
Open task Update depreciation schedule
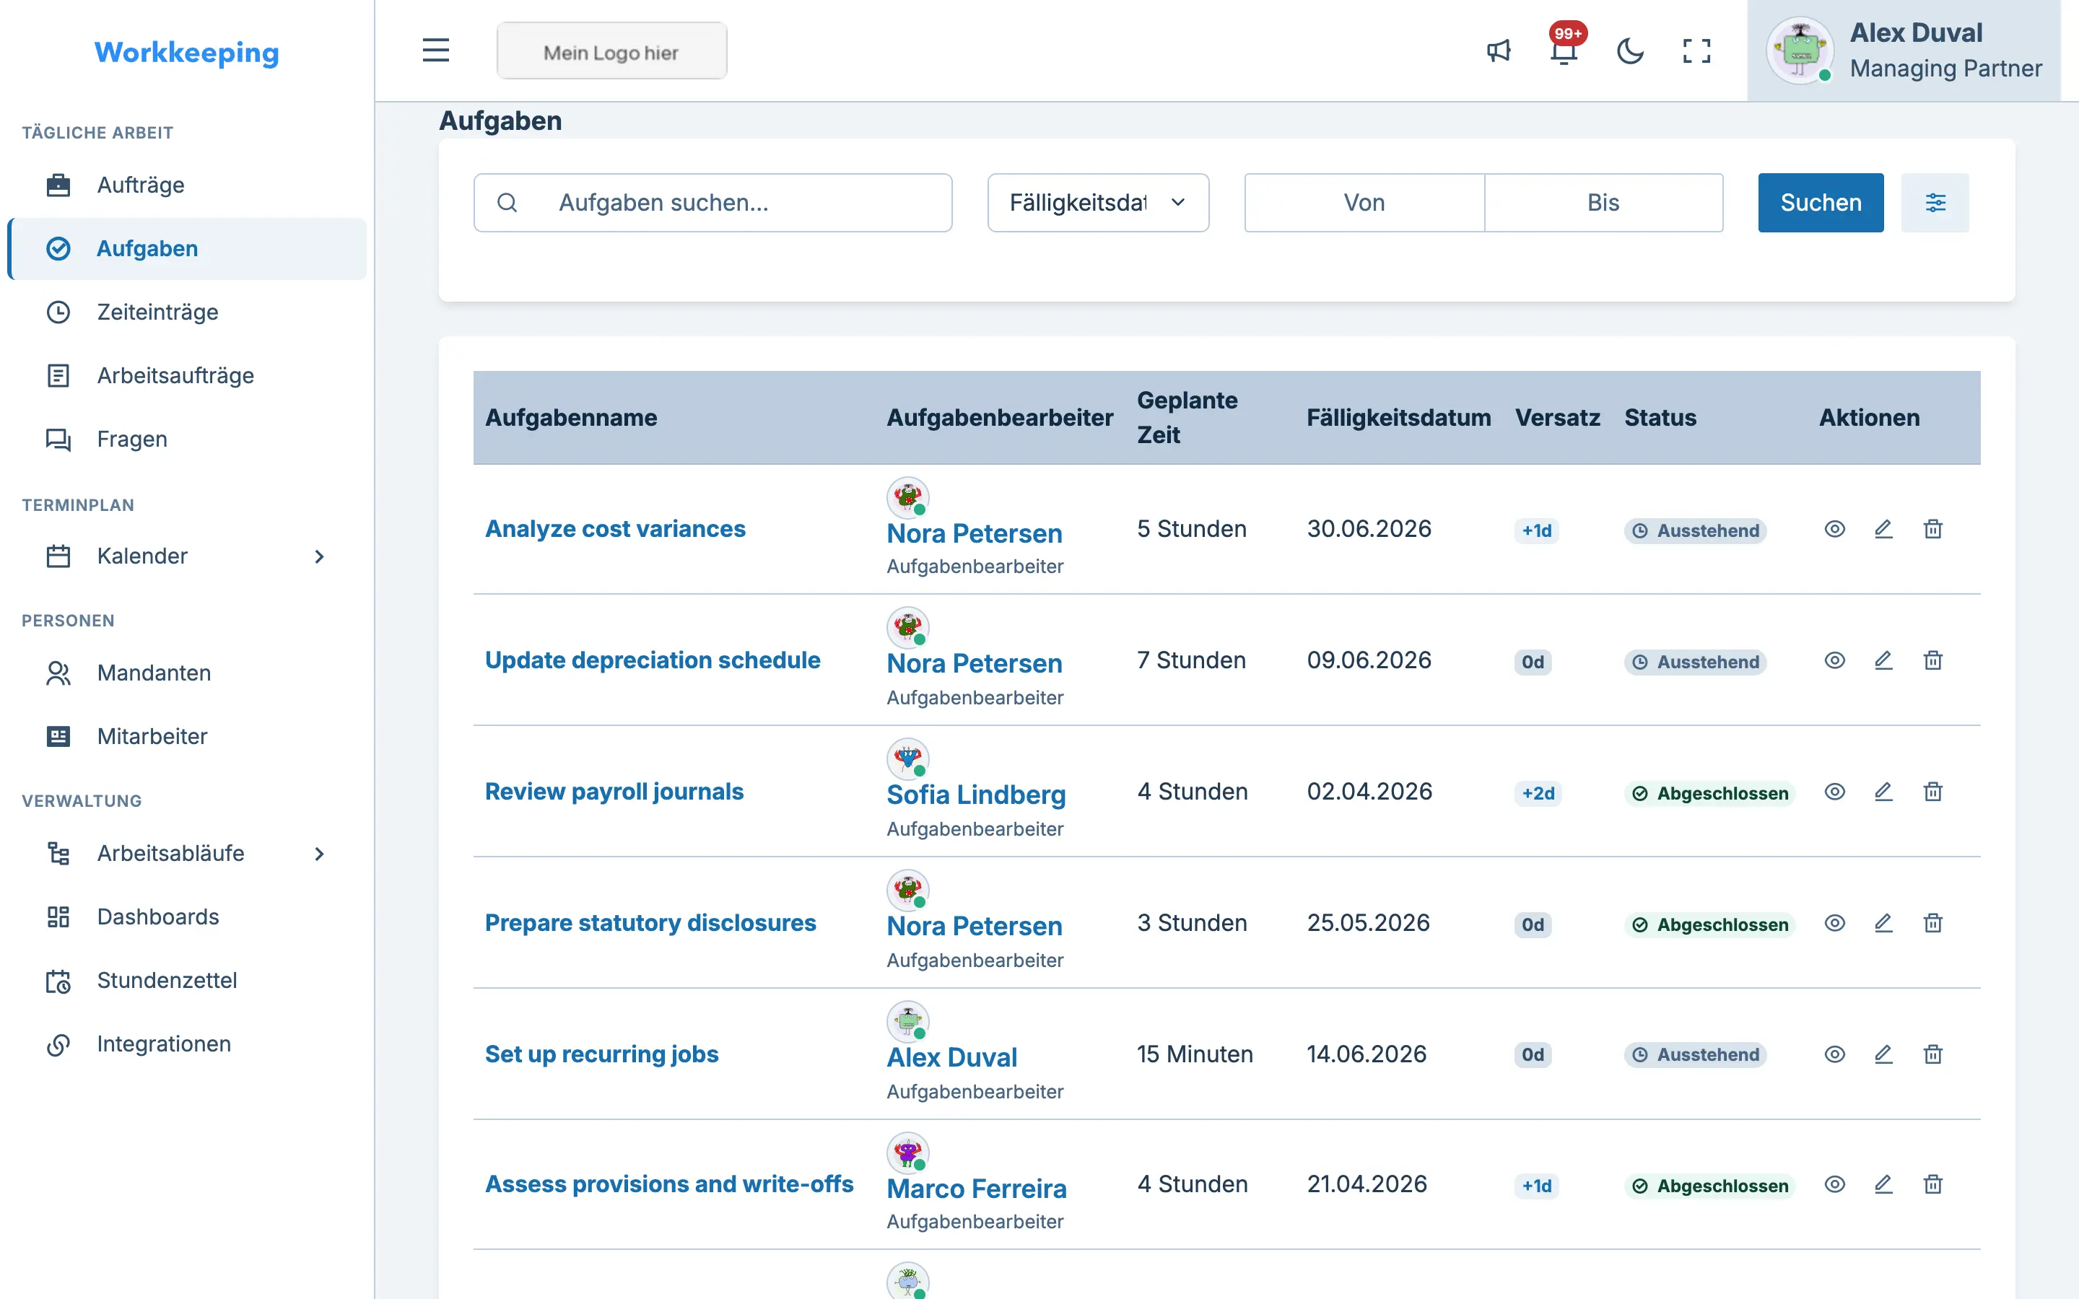(x=652, y=660)
